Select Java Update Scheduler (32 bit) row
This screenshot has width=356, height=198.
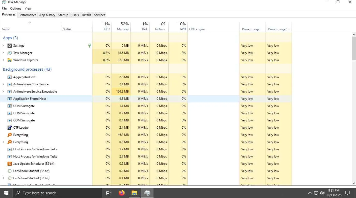pos(146,164)
